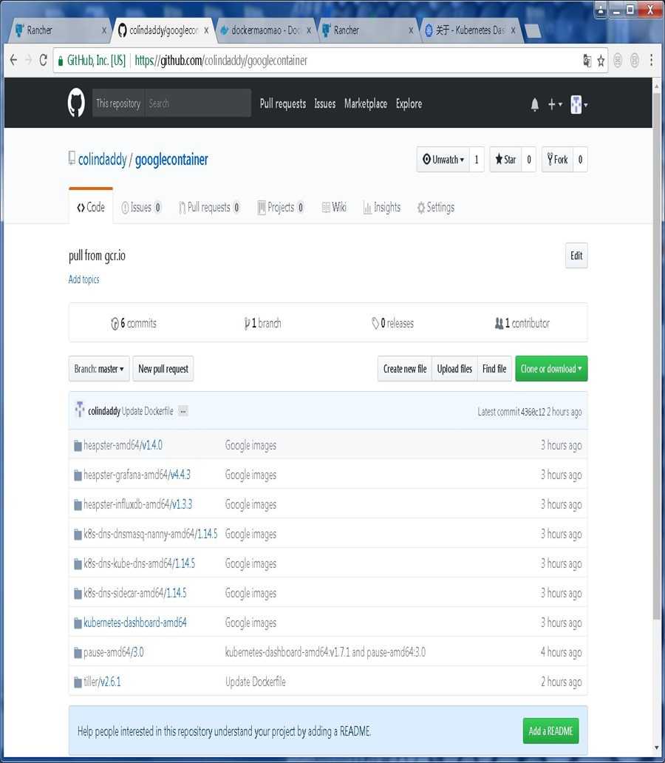Click the colindaddy commit avatar icon
Viewport: 665px width, 763px height.
(79, 410)
